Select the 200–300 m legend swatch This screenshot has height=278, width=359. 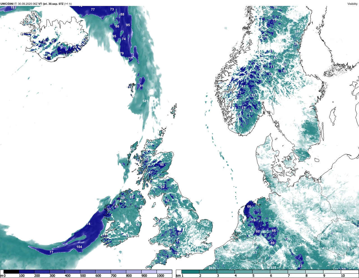click(42, 272)
